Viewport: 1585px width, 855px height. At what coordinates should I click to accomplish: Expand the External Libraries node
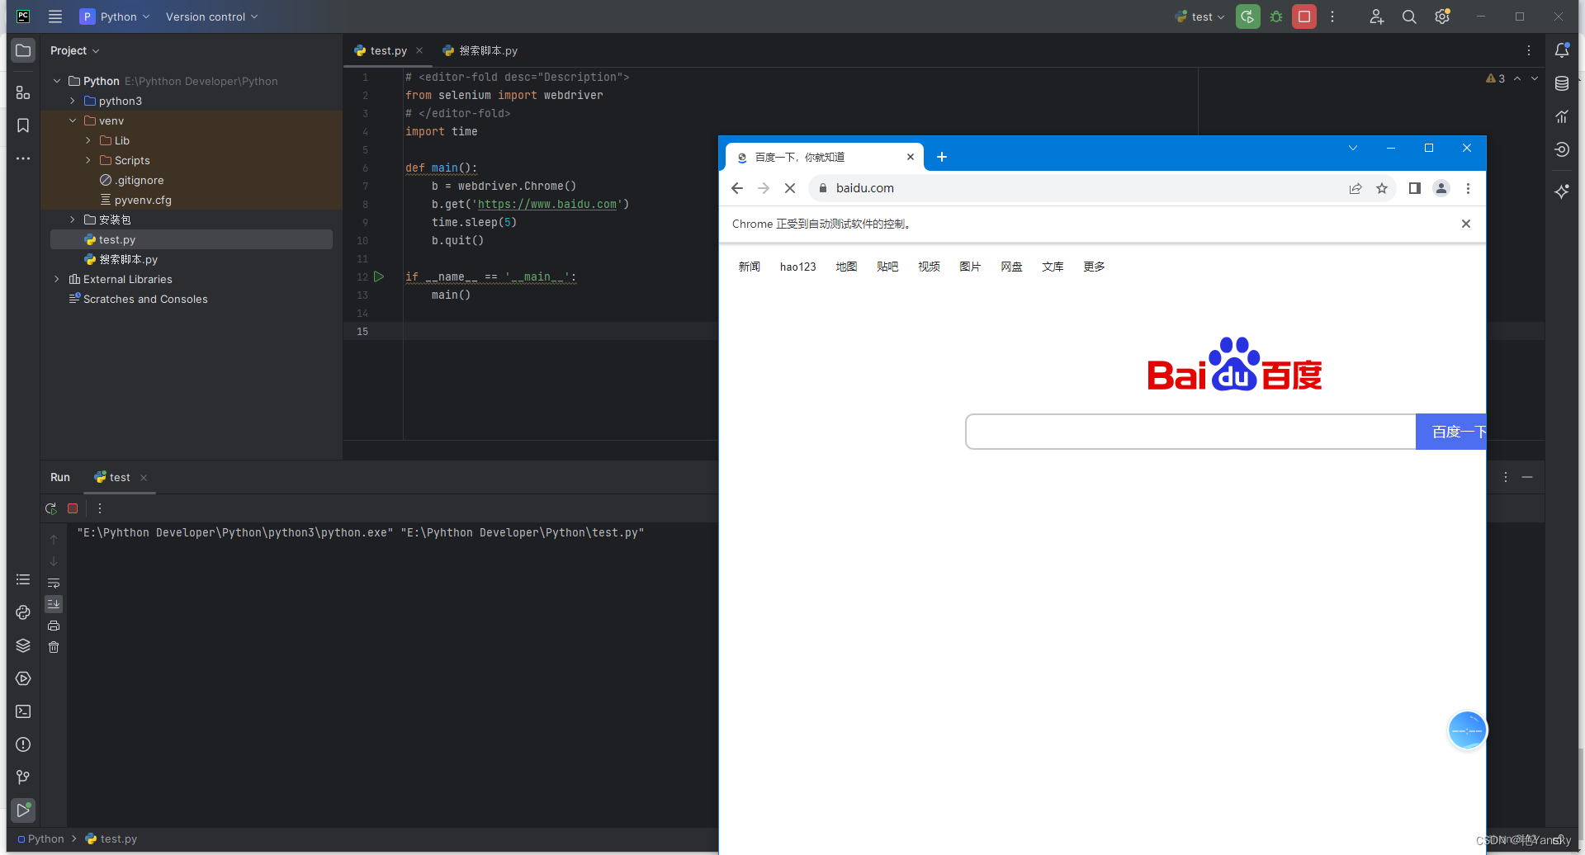pyautogui.click(x=57, y=279)
